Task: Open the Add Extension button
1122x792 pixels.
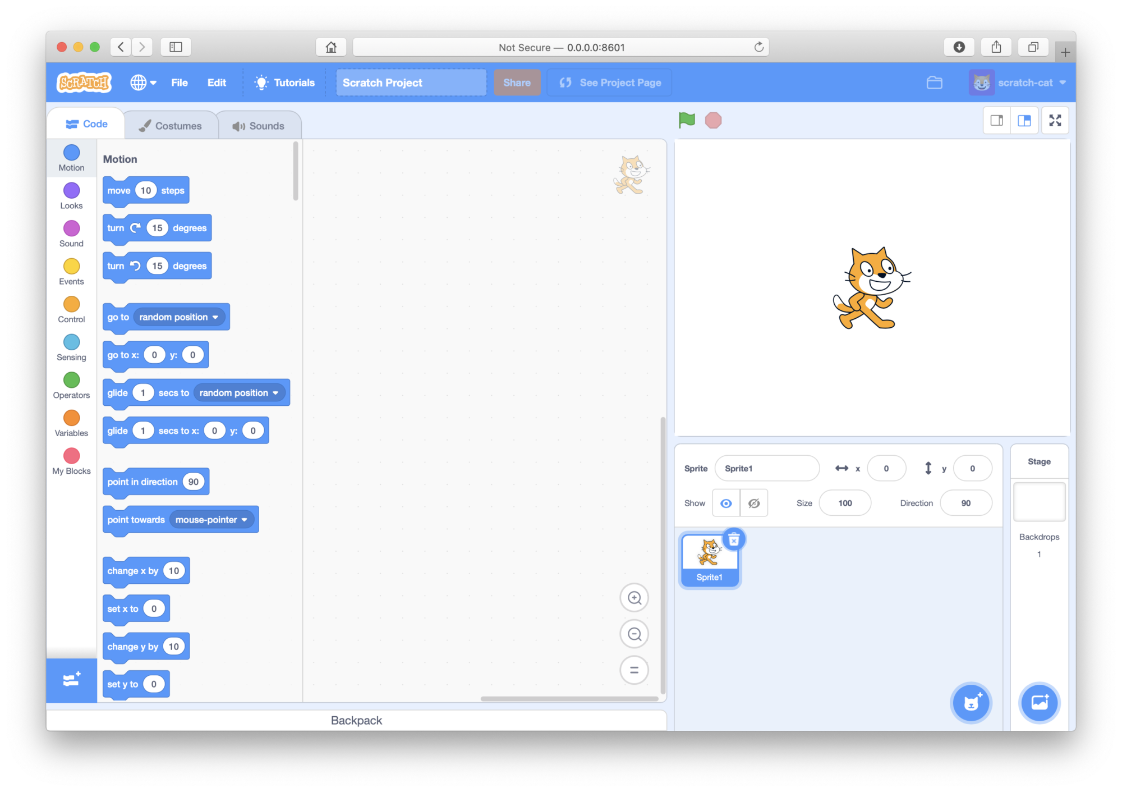Action: click(x=71, y=680)
